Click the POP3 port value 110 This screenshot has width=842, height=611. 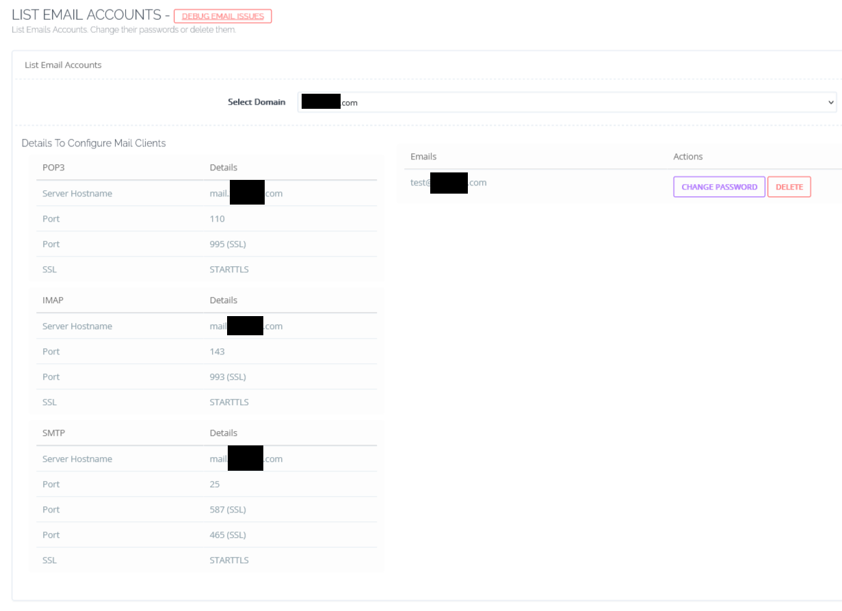(x=217, y=218)
